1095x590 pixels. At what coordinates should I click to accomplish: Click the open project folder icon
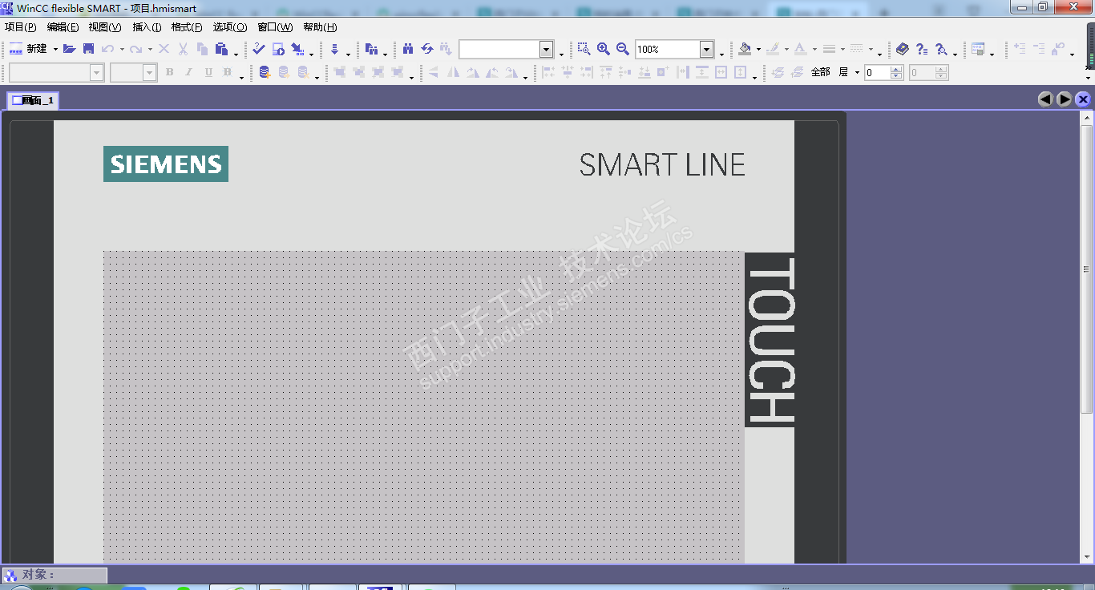70,49
